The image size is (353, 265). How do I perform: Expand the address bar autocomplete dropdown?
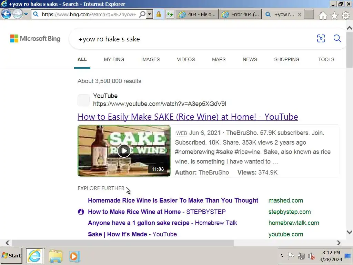(150, 14)
